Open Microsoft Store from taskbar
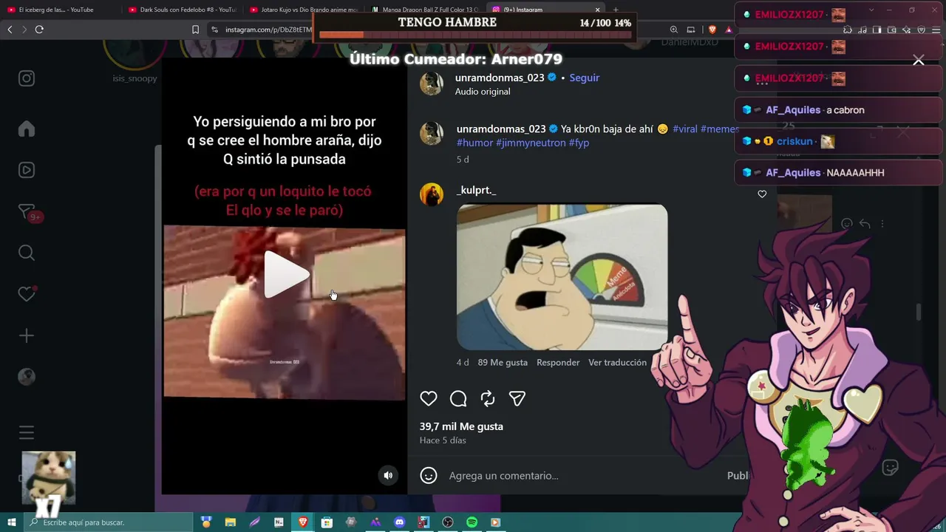The height and width of the screenshot is (532, 946). click(327, 522)
